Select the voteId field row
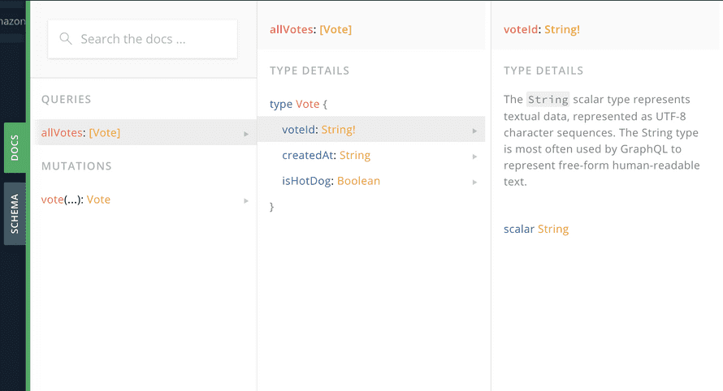723x391 pixels. [x=318, y=130]
